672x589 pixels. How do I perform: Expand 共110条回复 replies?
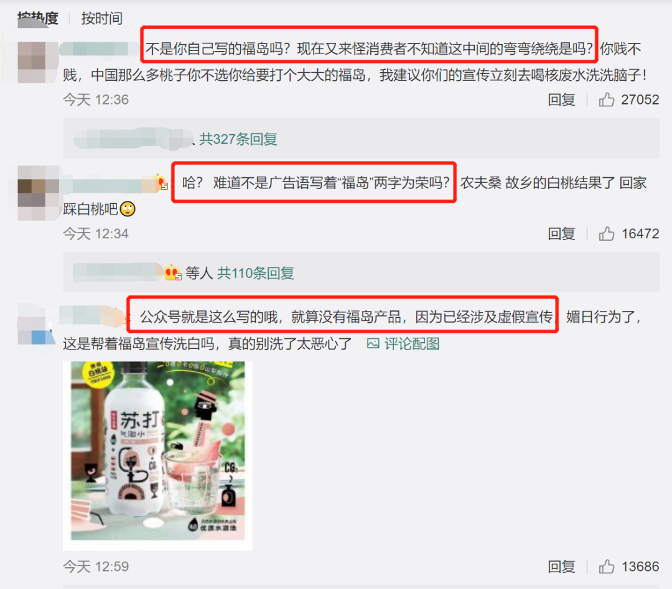click(x=256, y=273)
